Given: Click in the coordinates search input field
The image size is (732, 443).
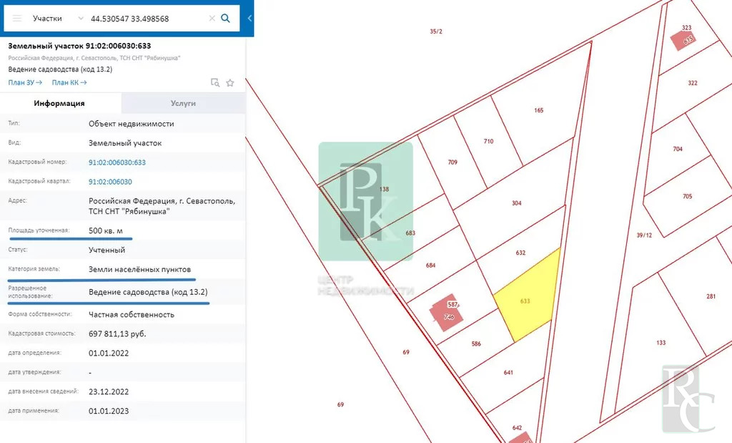Looking at the screenshot, I should (x=147, y=19).
